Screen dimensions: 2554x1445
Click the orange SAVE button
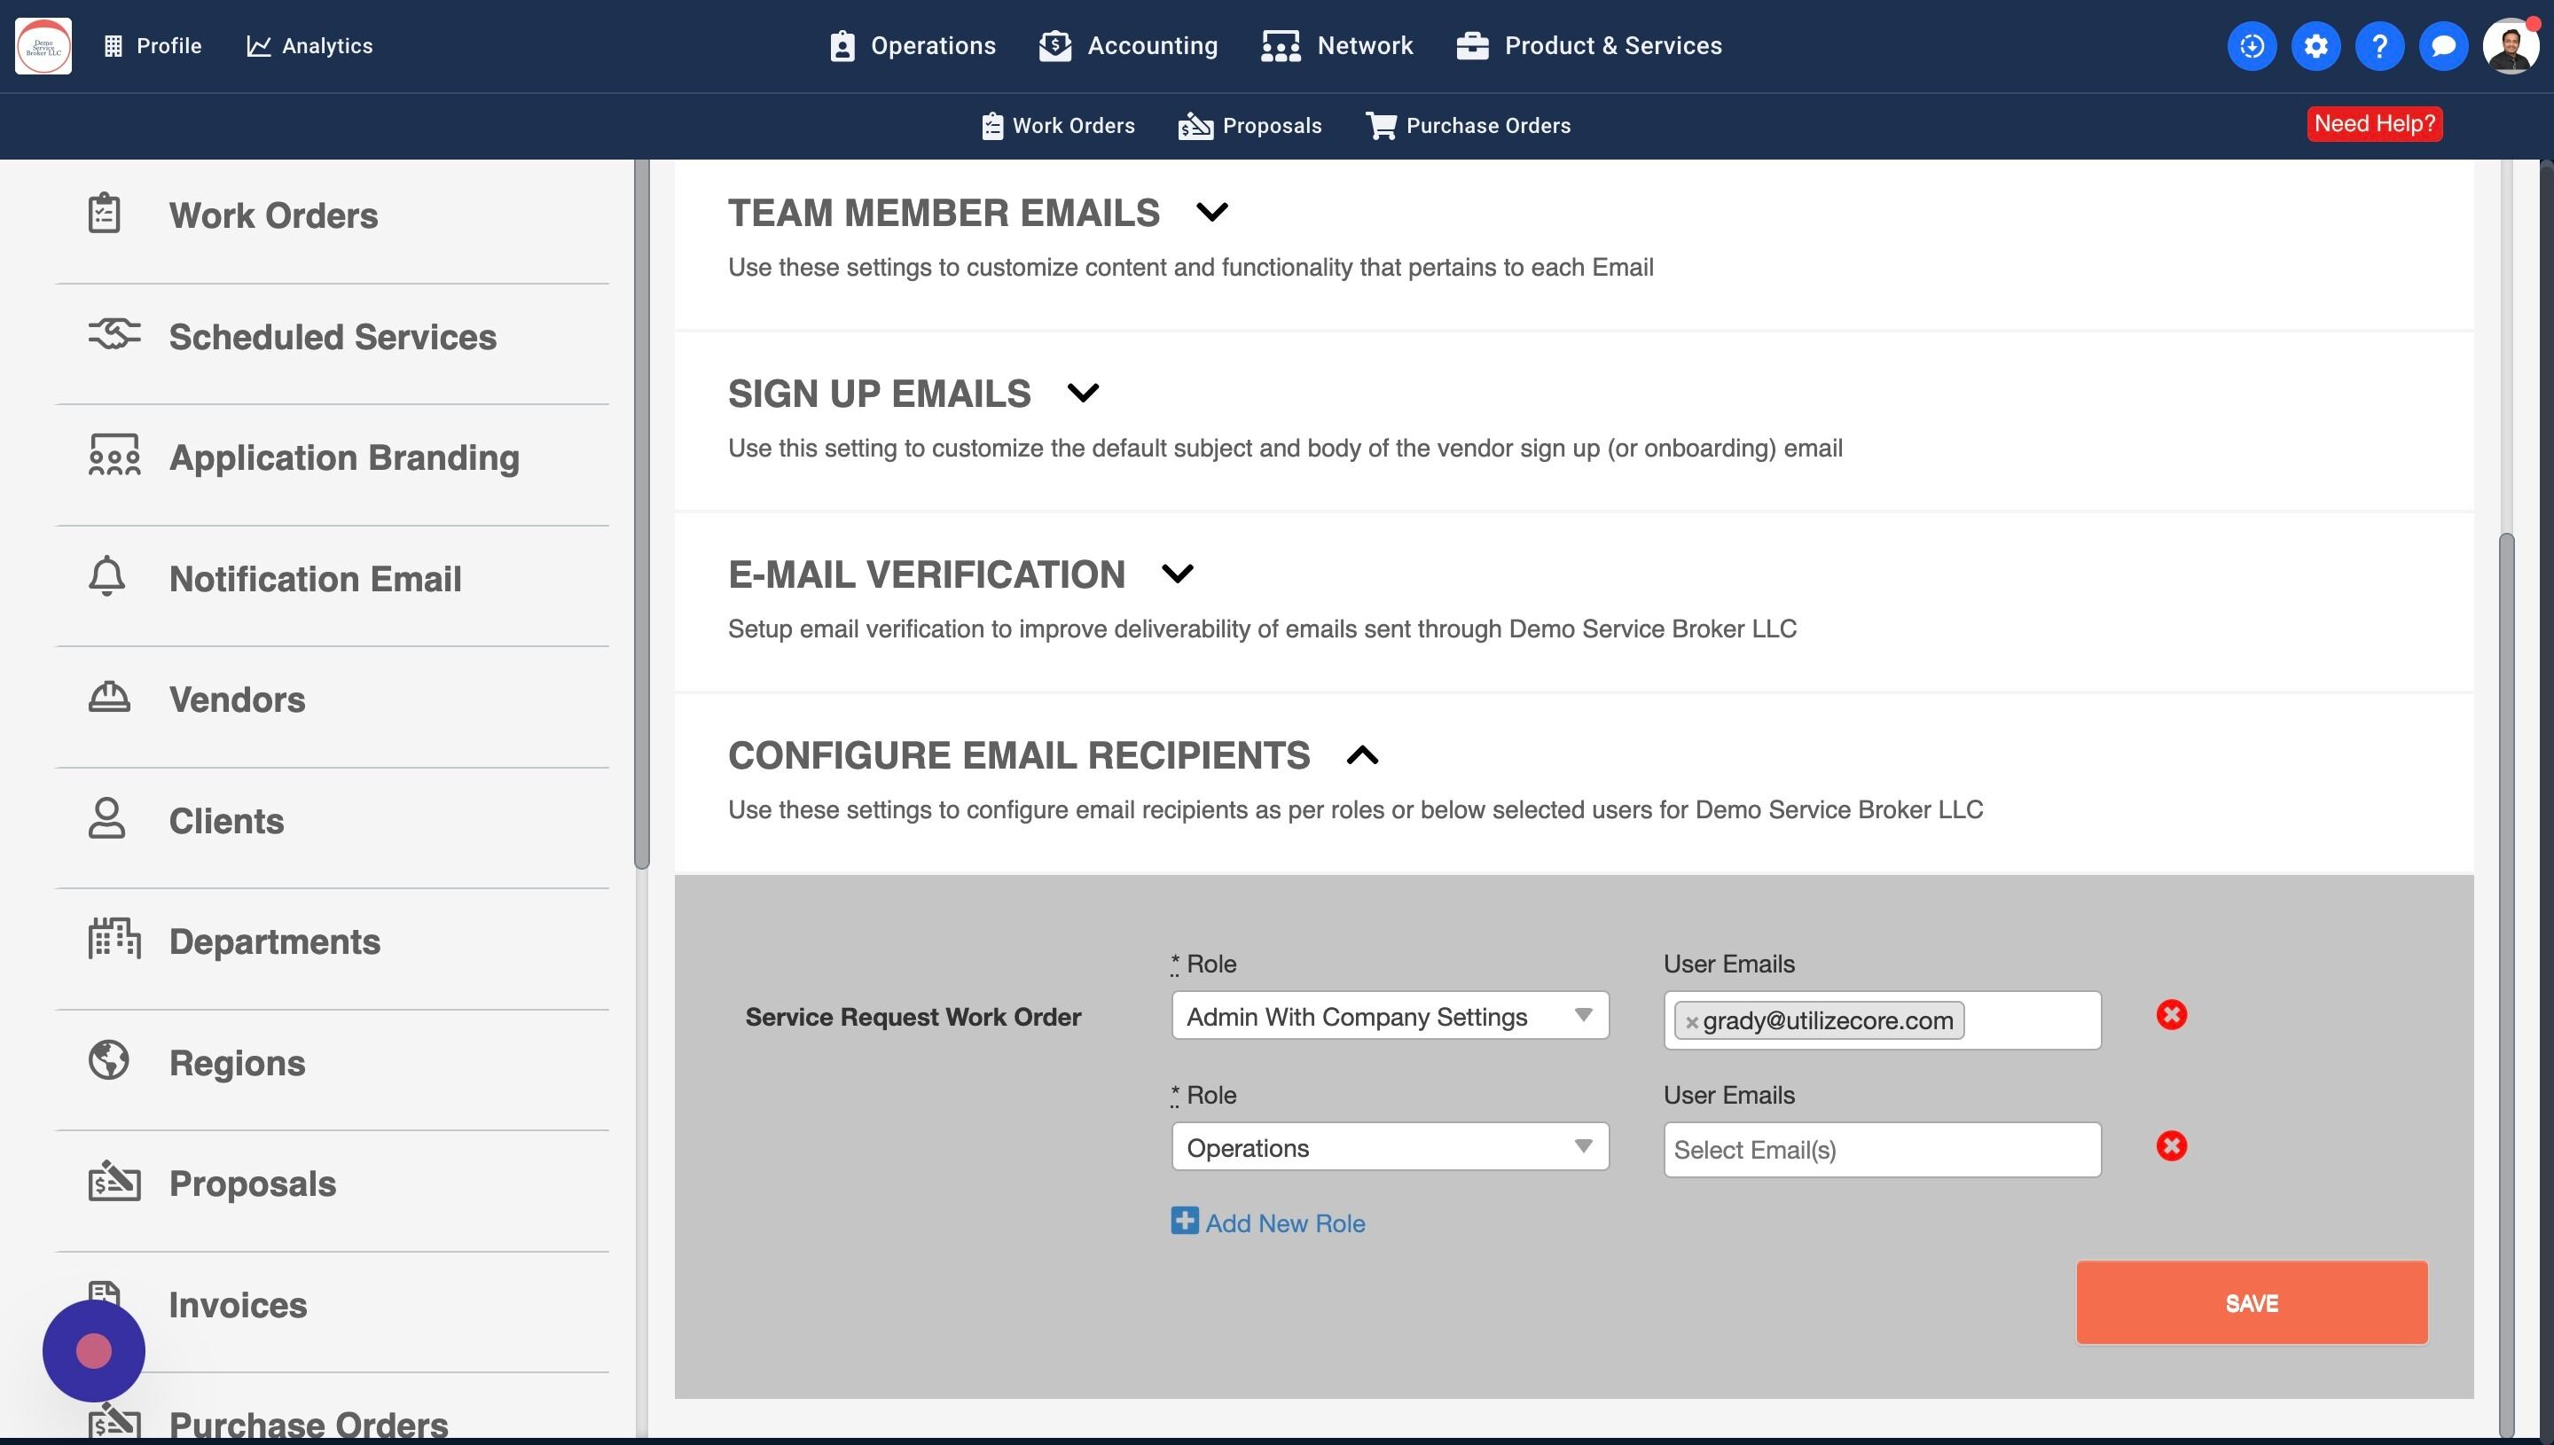[x=2250, y=1302]
